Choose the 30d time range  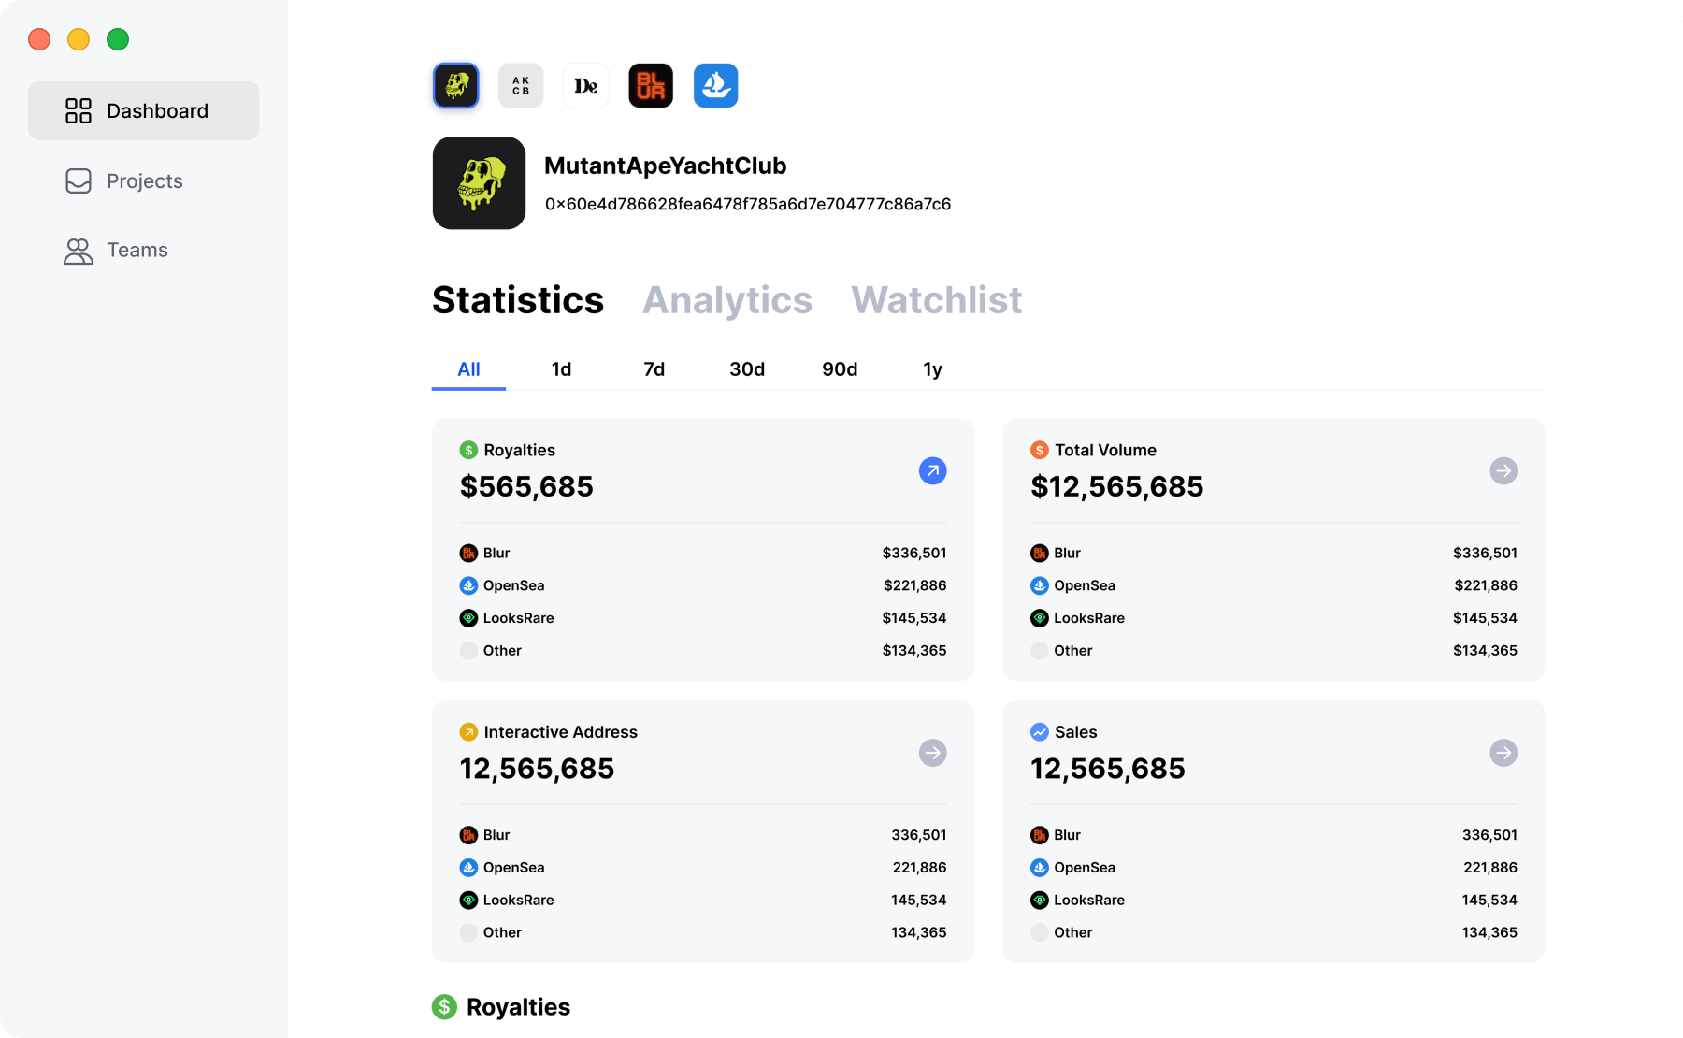point(746,369)
